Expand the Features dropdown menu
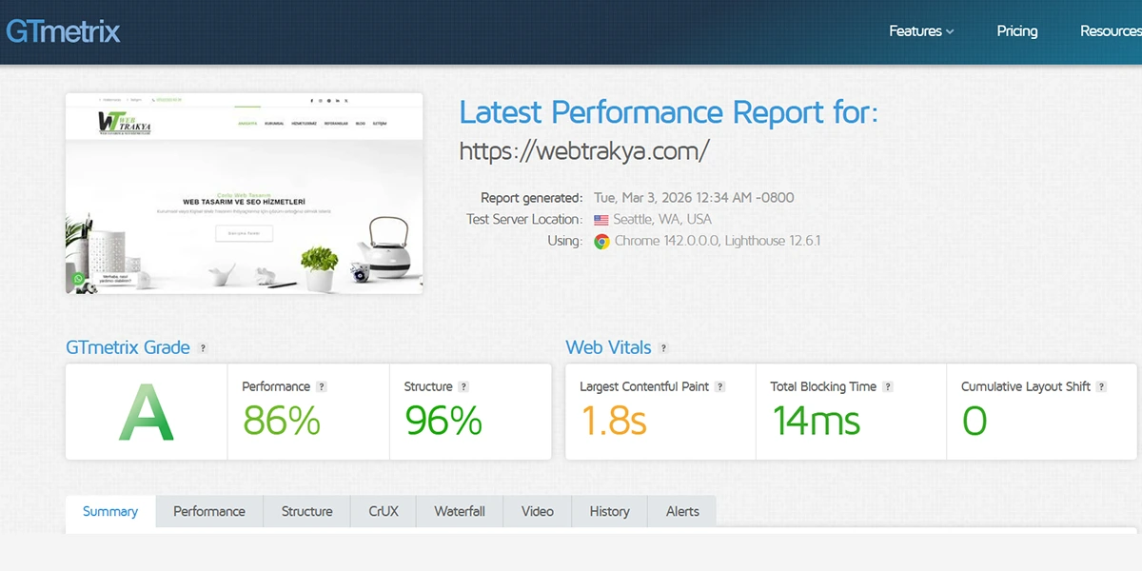This screenshot has width=1142, height=571. 920,31
